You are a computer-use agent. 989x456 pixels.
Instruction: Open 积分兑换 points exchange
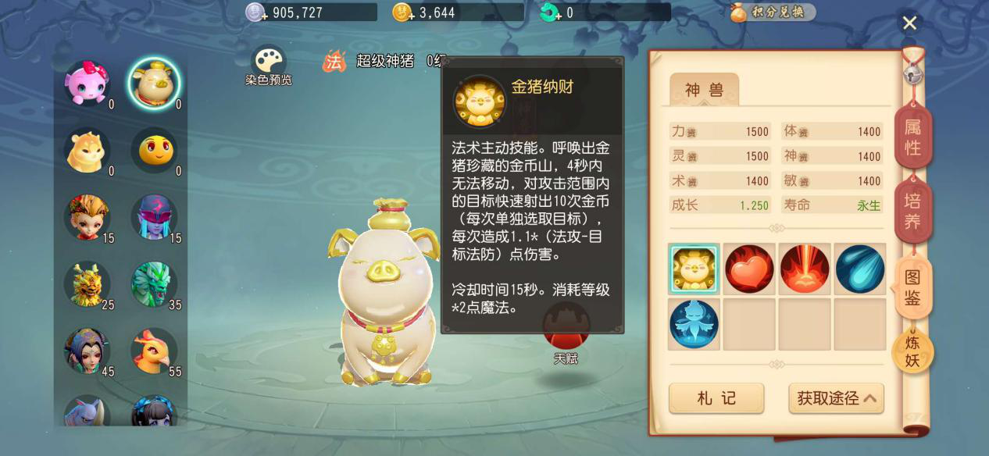pos(773,12)
